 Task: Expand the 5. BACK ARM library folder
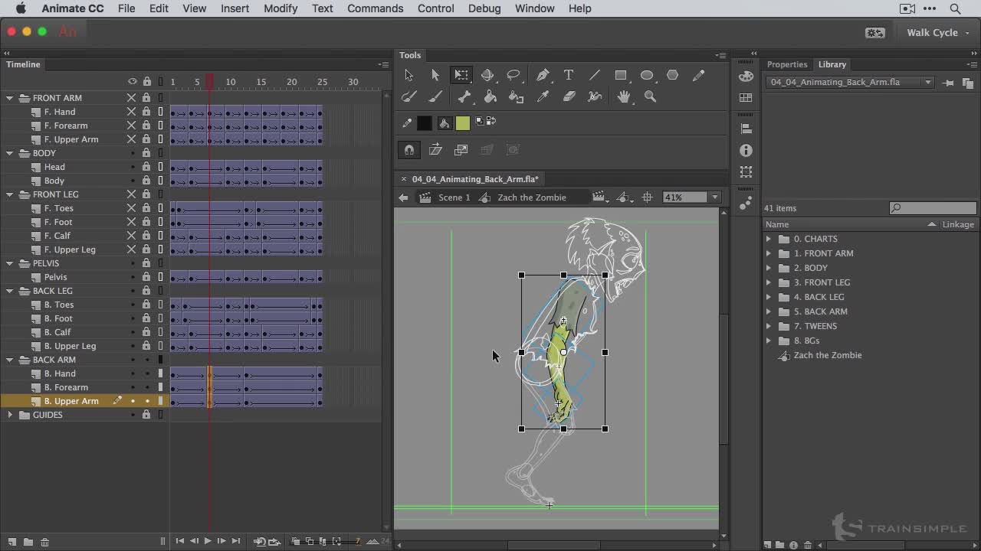tap(769, 311)
